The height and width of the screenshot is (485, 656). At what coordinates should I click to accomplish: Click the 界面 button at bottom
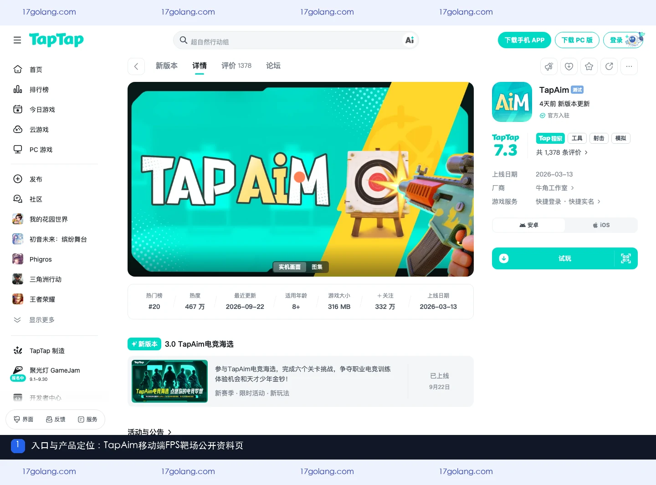[x=24, y=419]
